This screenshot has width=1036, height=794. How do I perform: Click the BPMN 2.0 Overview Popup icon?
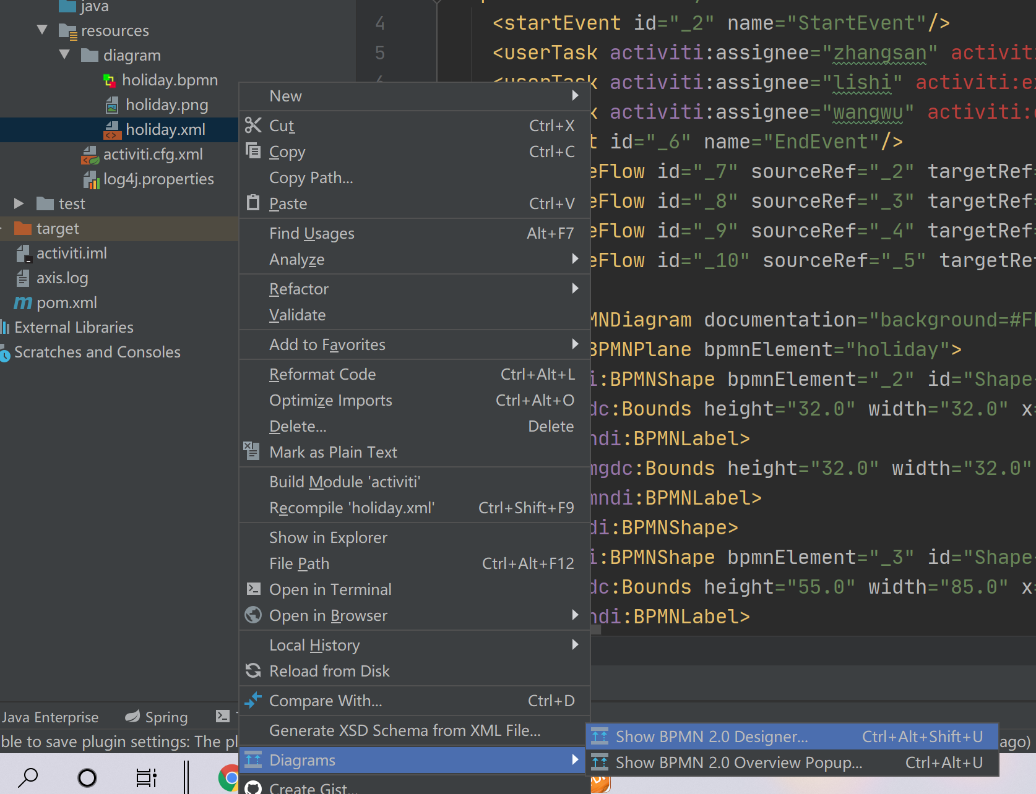coord(600,762)
